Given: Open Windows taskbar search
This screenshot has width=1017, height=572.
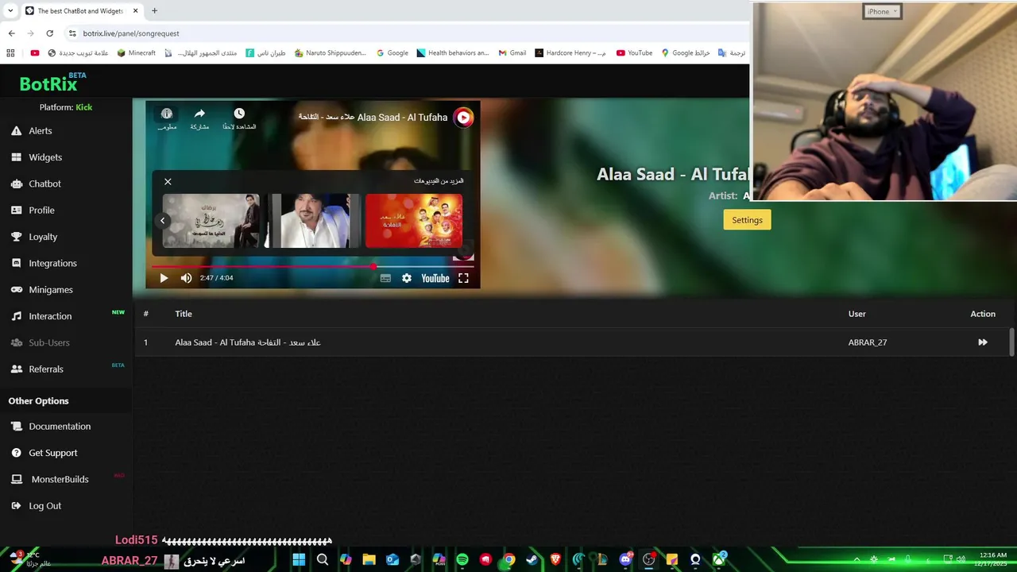Looking at the screenshot, I should pos(323,559).
